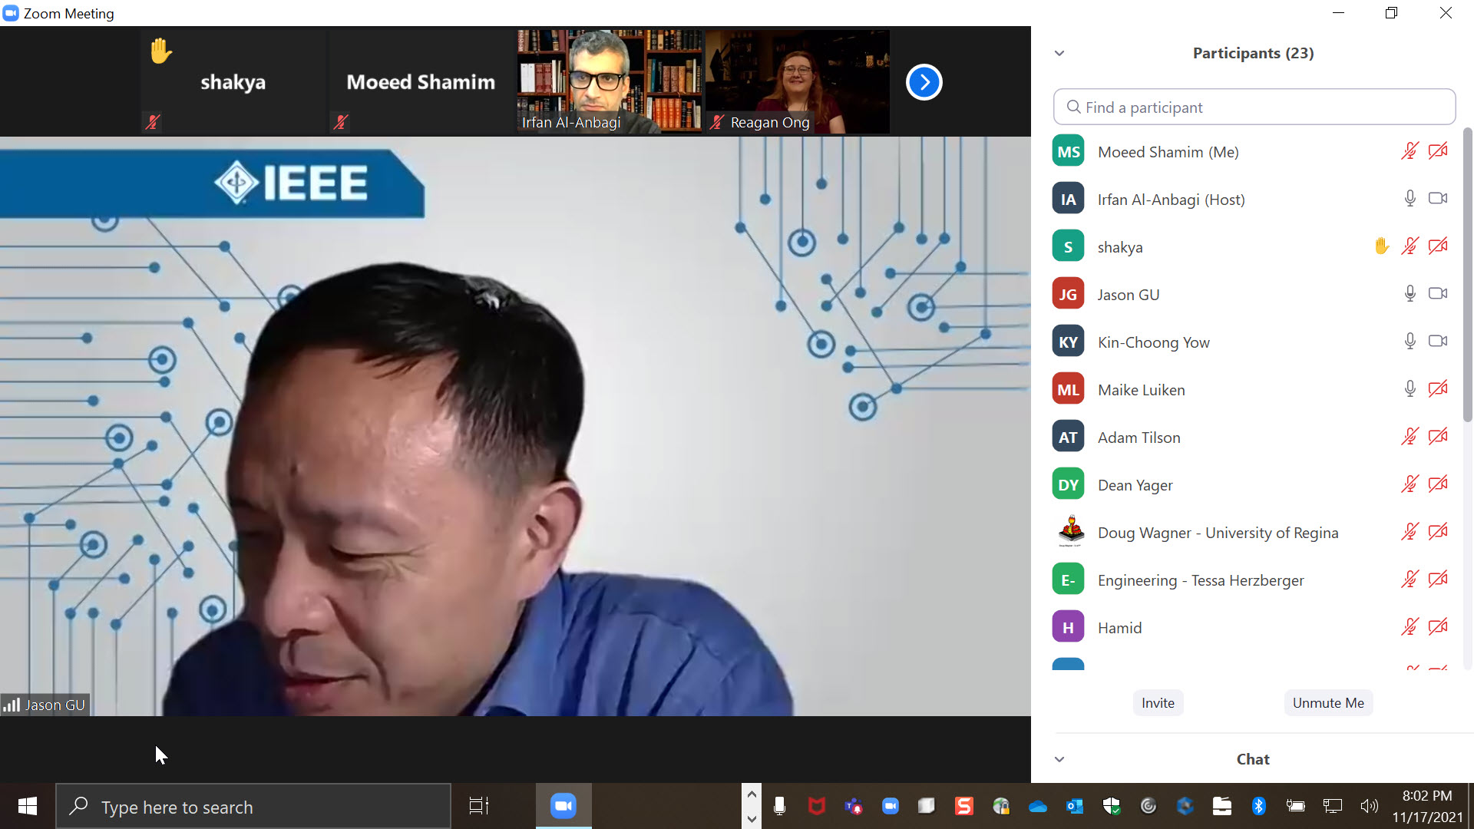Click the search magnifier in Find a participant
Screen dimensions: 1474x829
(x=1074, y=107)
